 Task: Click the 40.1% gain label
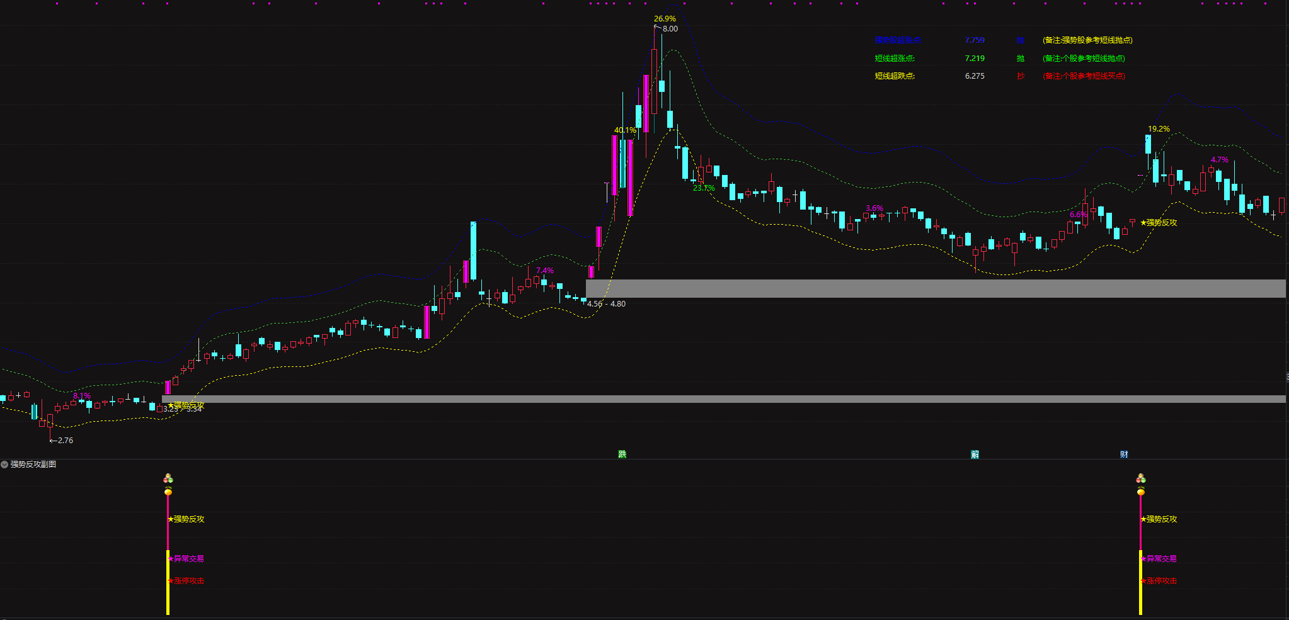625,130
